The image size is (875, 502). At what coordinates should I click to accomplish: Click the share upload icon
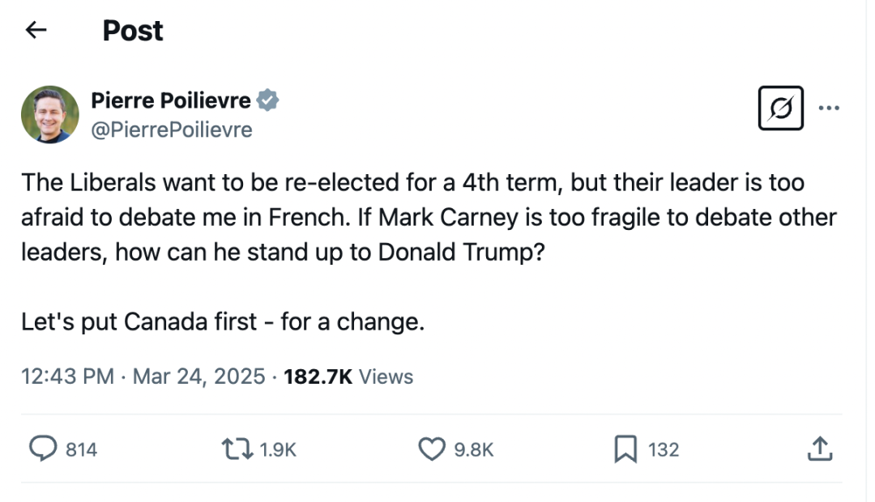click(x=819, y=449)
